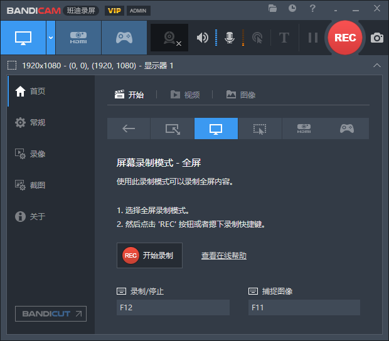The width and height of the screenshot is (389, 341).
Task: Toggle webcam overlay icon
Action: point(169,38)
